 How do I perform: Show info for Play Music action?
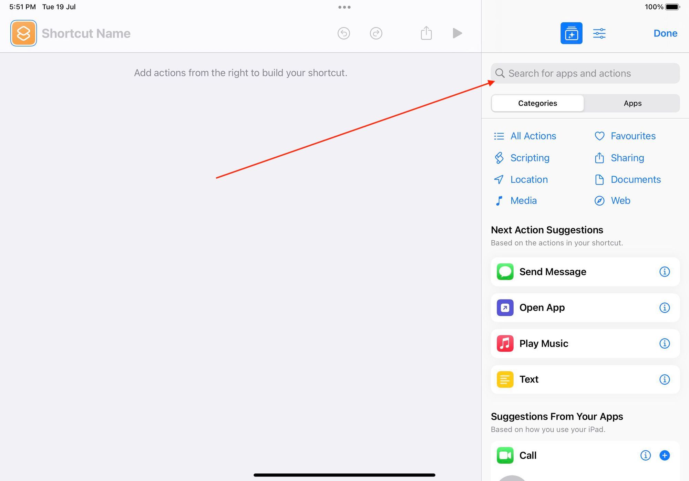(664, 343)
